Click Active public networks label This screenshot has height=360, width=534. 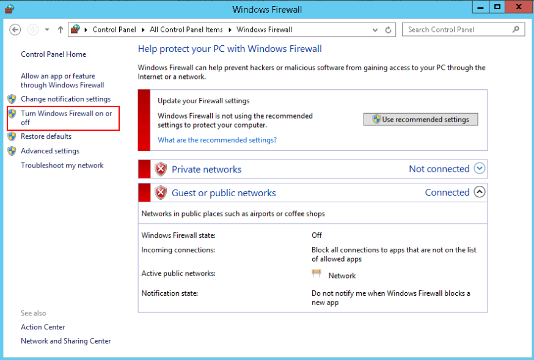[178, 273]
